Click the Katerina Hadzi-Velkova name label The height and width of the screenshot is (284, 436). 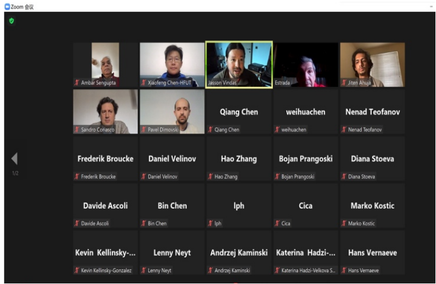pyautogui.click(x=308, y=270)
